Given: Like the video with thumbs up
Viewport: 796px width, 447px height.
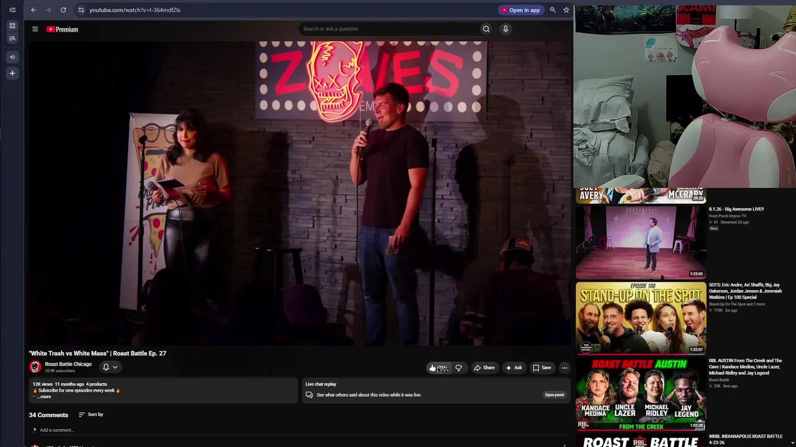Looking at the screenshot, I should pyautogui.click(x=438, y=368).
